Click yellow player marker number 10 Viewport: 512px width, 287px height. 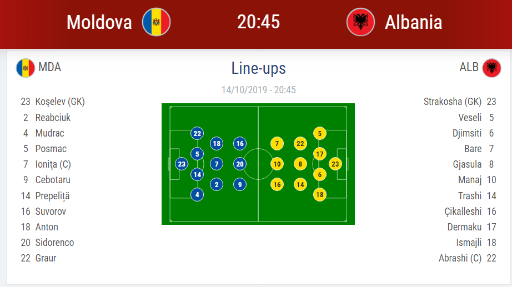(277, 164)
